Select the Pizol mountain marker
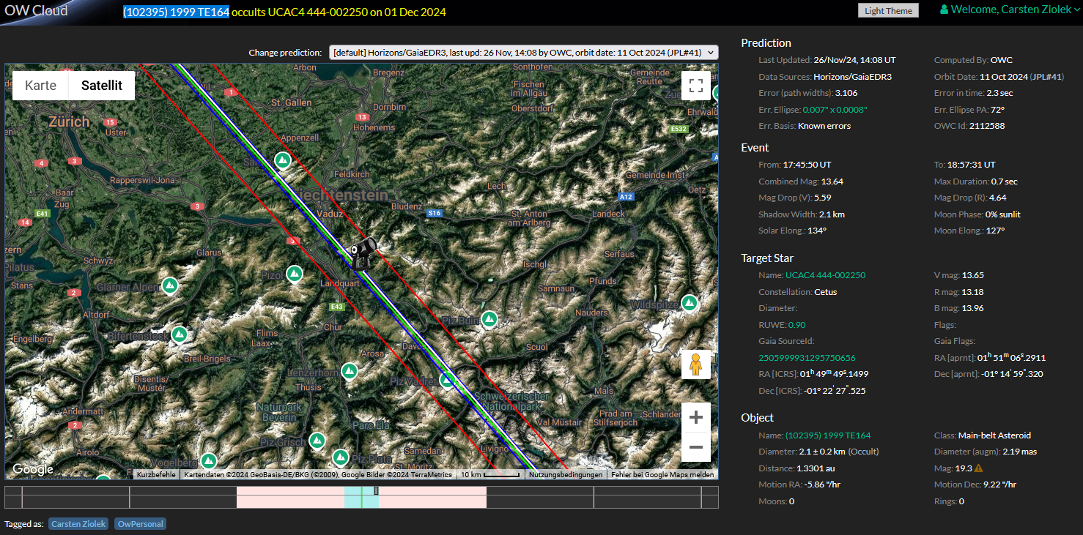The image size is (1083, 535). [295, 274]
